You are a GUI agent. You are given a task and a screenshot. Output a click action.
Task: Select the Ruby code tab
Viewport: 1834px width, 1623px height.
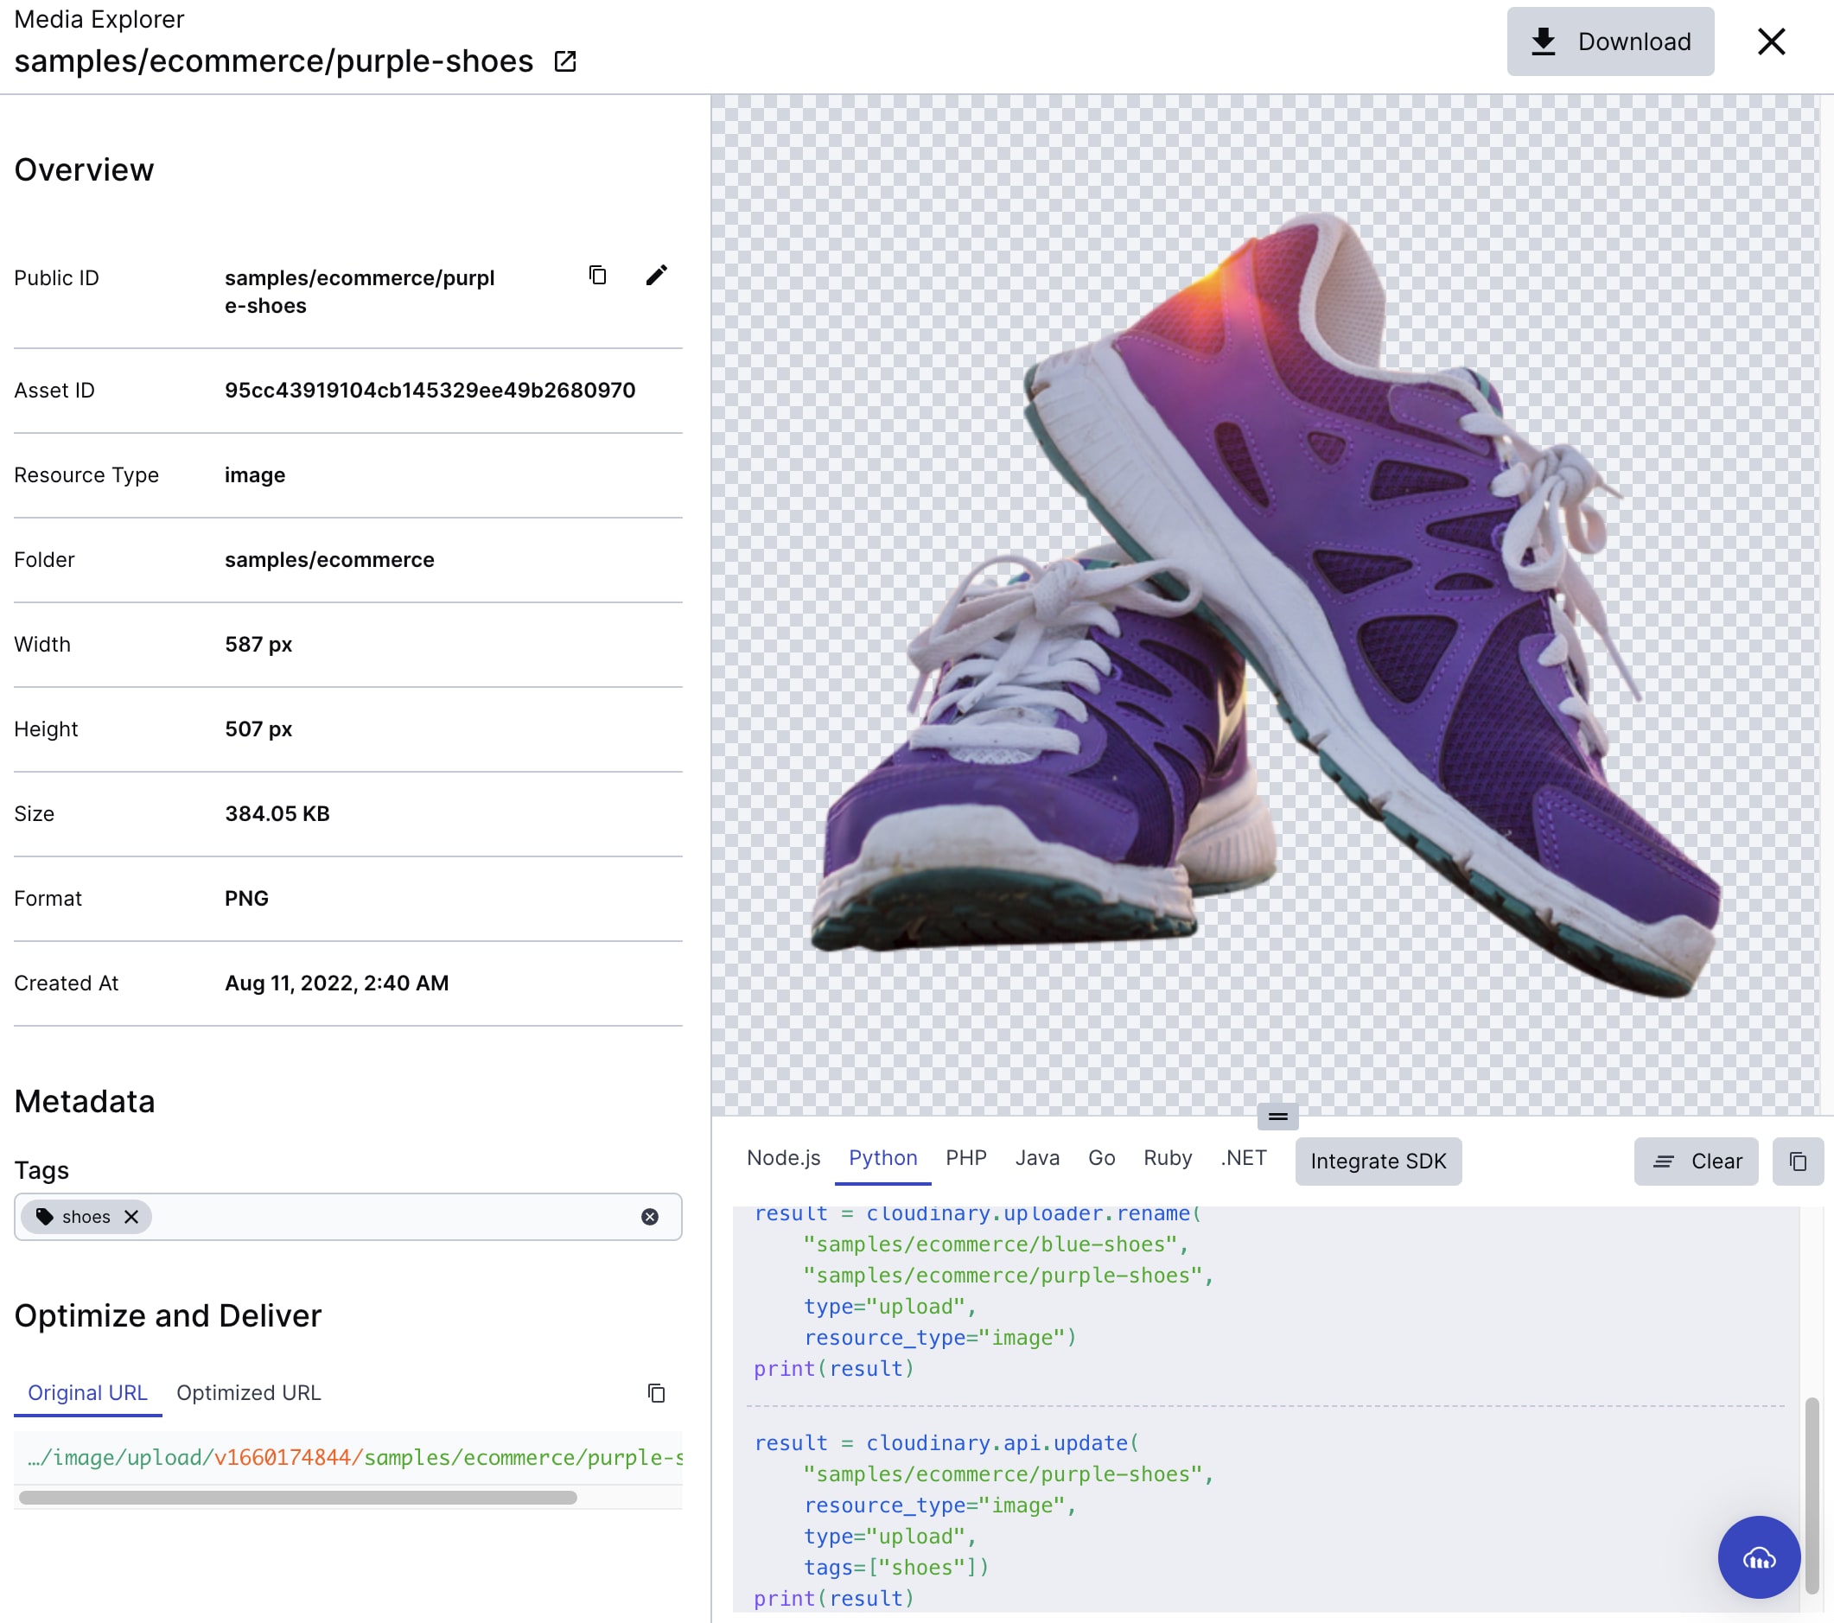pos(1167,1158)
